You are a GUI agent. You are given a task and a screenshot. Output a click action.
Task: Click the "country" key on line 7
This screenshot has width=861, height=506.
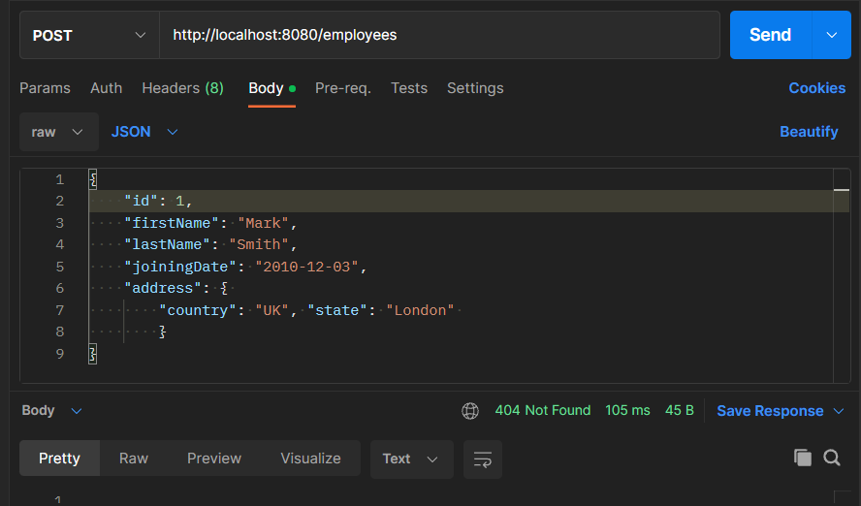point(198,310)
